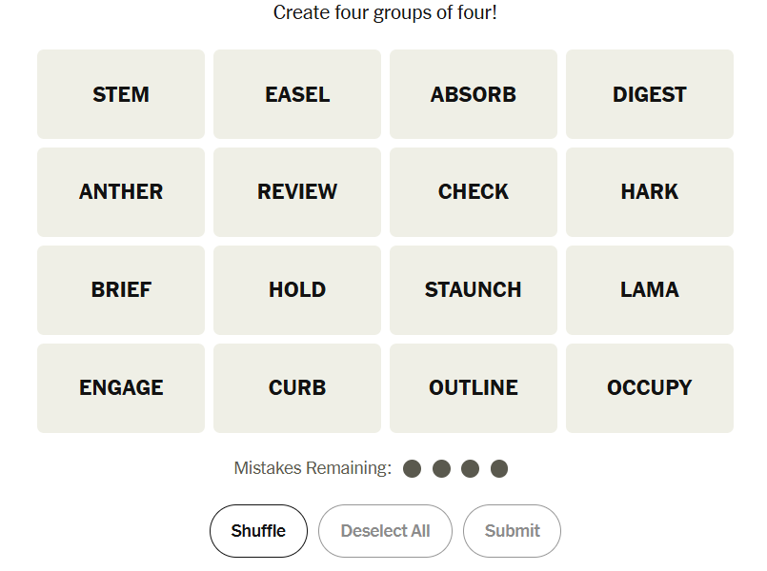
Task: Select the HOLD word tile
Action: (x=297, y=290)
